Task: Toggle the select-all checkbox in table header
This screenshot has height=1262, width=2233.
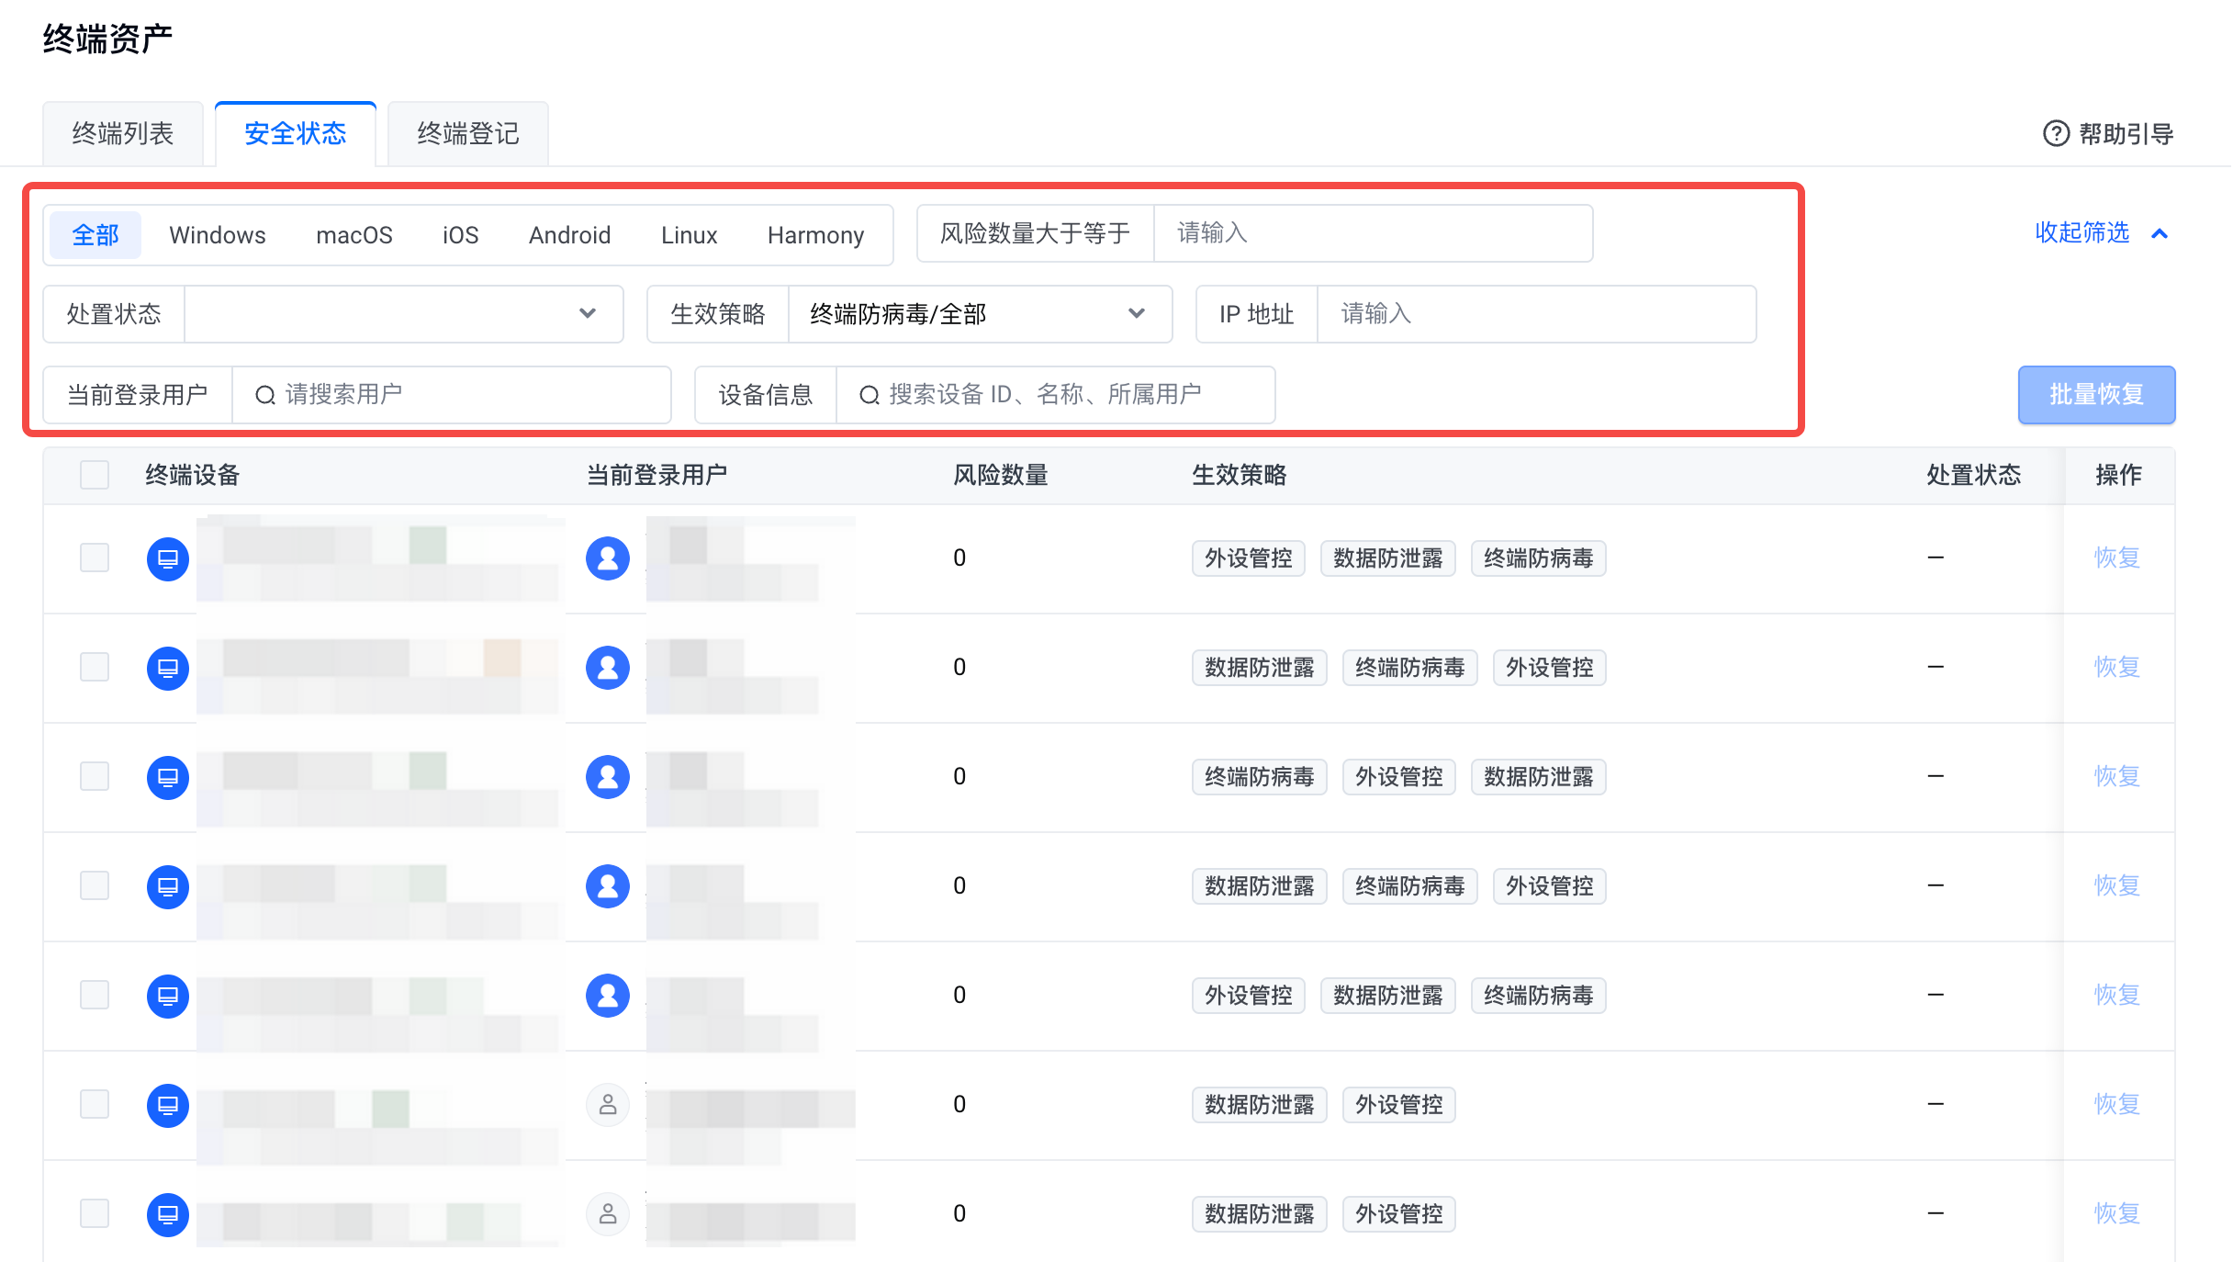Action: point(95,475)
